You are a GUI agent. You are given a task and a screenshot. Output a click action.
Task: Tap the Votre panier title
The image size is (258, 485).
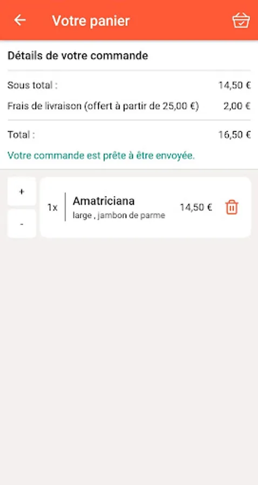coord(91,20)
